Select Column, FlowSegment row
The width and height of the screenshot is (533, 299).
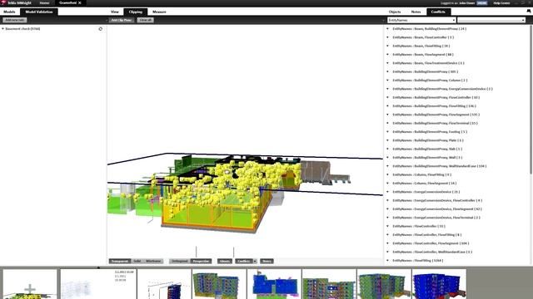425,184
